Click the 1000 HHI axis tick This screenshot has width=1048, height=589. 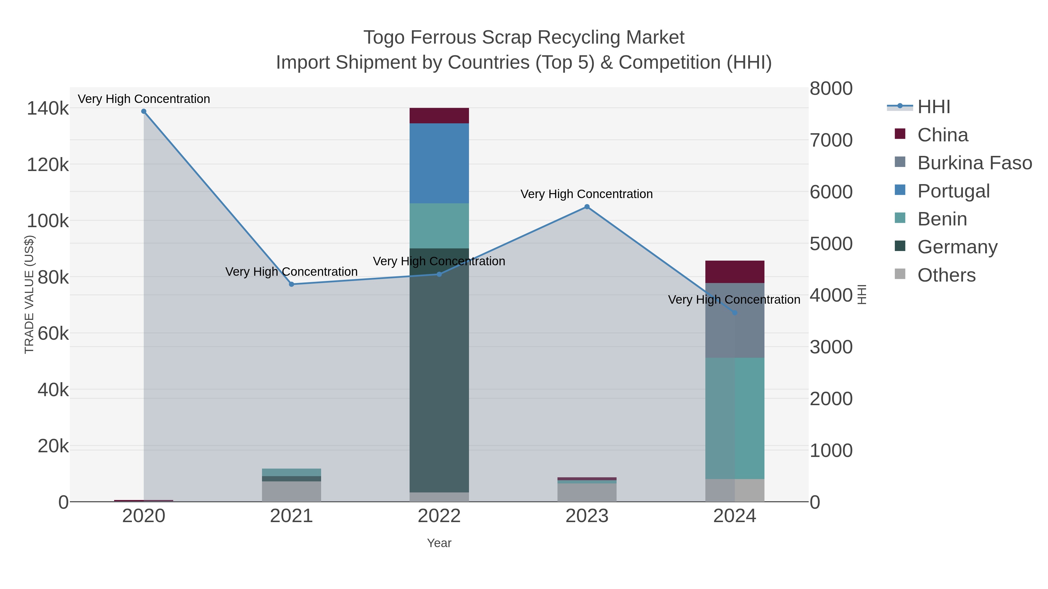click(x=831, y=451)
